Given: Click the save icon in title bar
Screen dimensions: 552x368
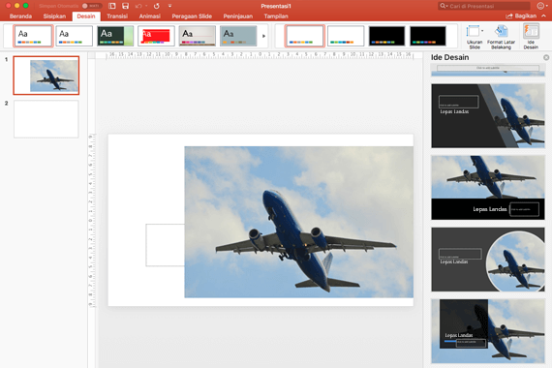Looking at the screenshot, I should click(125, 6).
